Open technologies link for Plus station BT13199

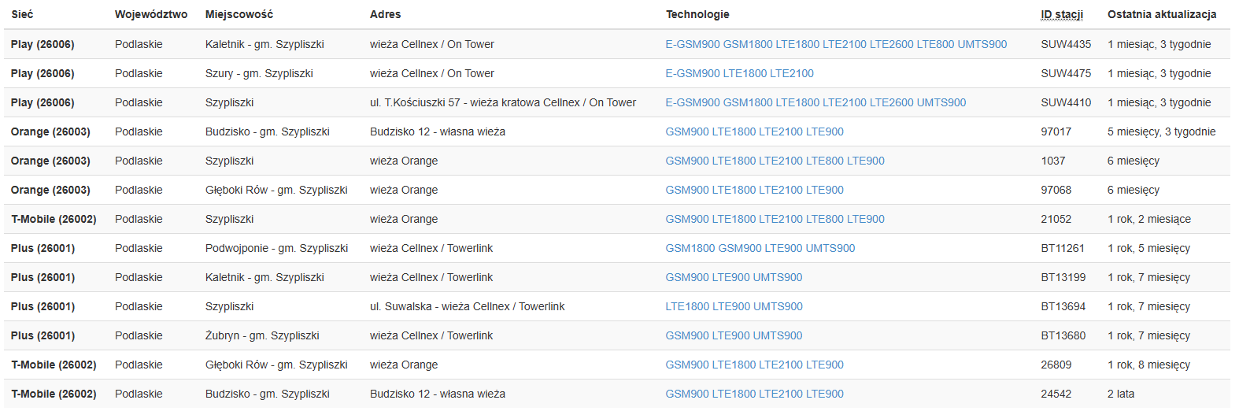click(734, 277)
